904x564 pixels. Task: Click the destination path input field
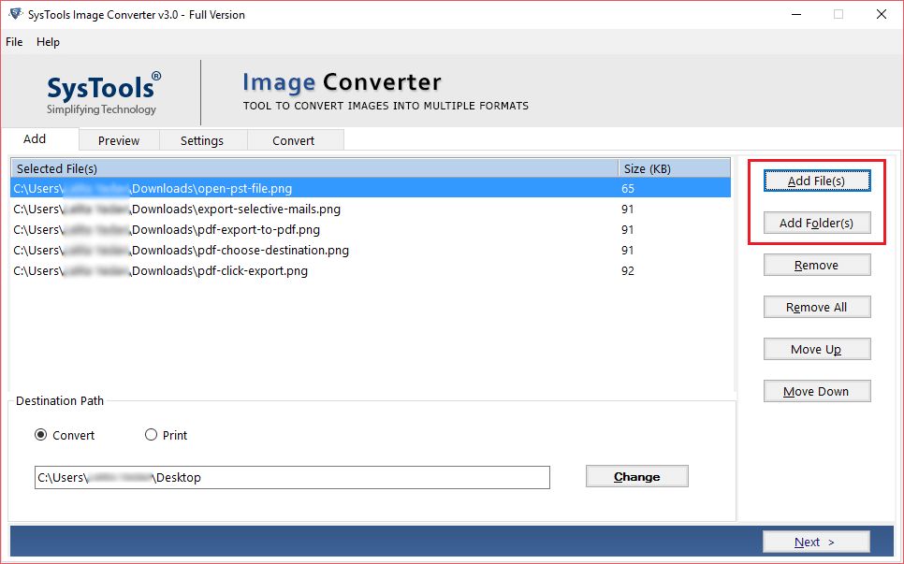click(x=292, y=477)
